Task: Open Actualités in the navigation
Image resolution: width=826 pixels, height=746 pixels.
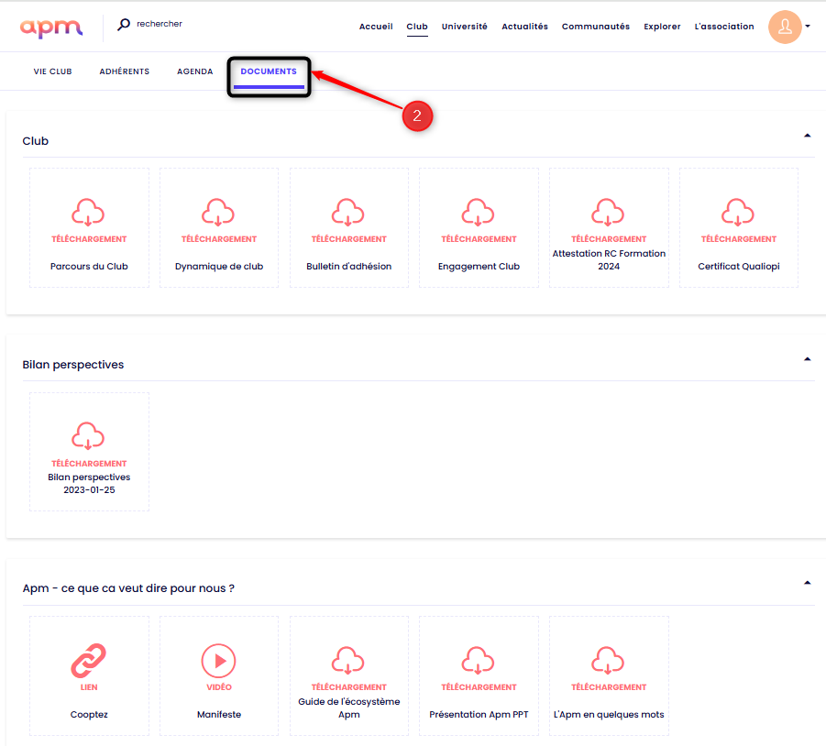Action: click(524, 27)
